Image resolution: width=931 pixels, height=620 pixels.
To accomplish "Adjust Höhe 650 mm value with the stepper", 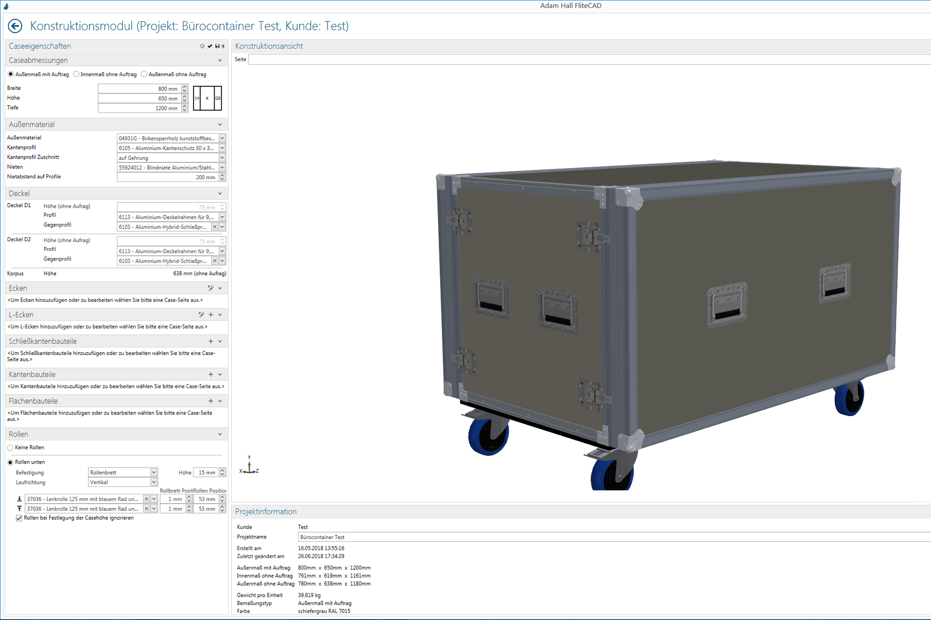I will 185,99.
